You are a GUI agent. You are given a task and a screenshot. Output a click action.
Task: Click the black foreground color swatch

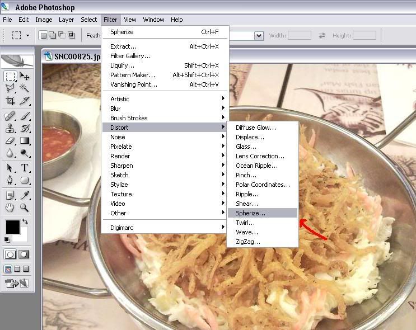13,227
